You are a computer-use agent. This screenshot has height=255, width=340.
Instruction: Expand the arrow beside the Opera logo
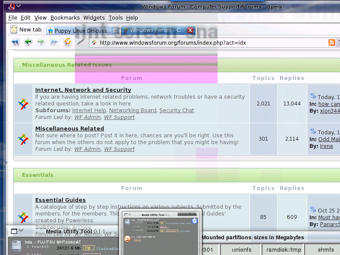tap(19, 6)
